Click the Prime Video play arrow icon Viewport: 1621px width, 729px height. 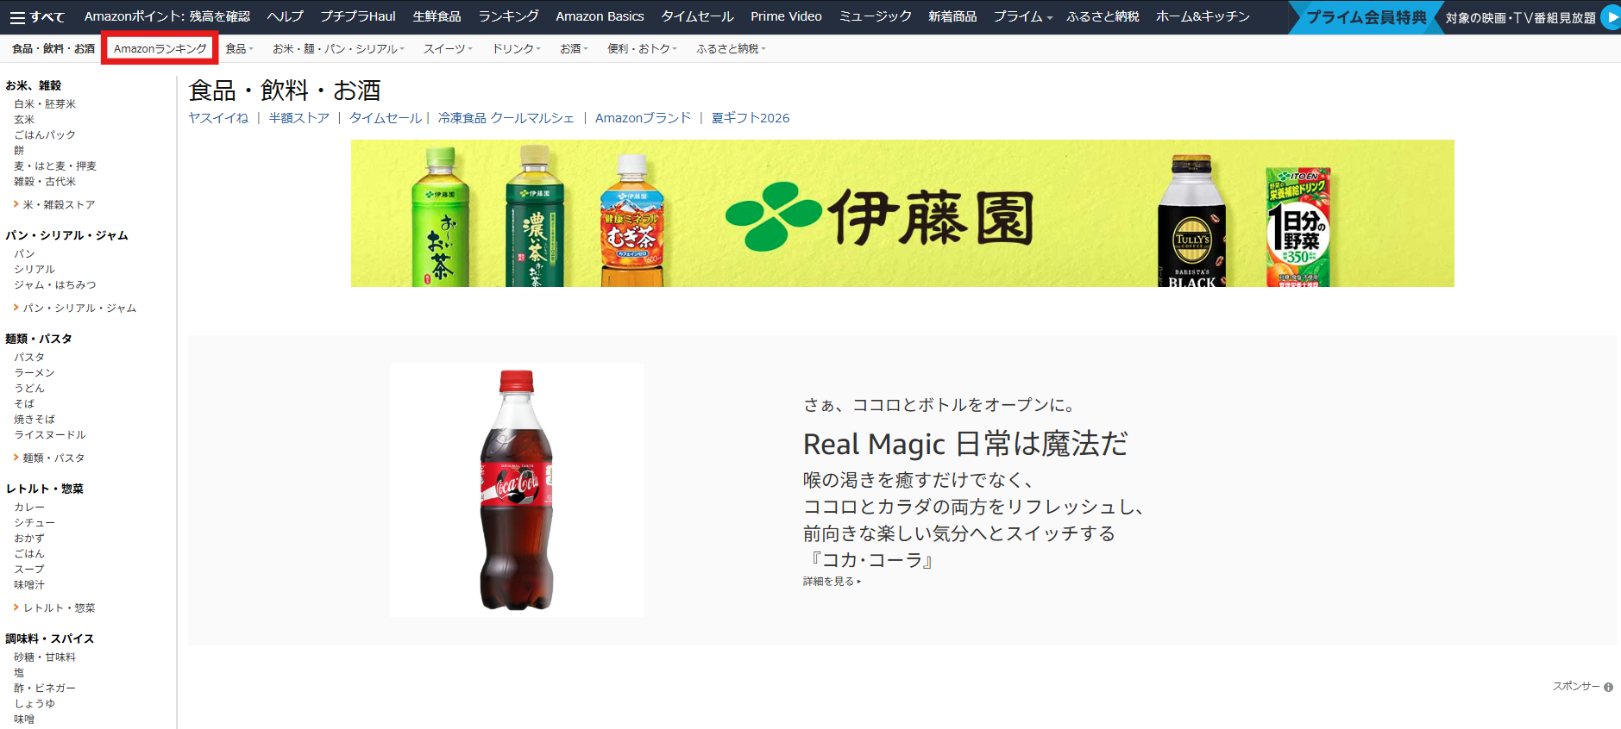(x=1610, y=16)
